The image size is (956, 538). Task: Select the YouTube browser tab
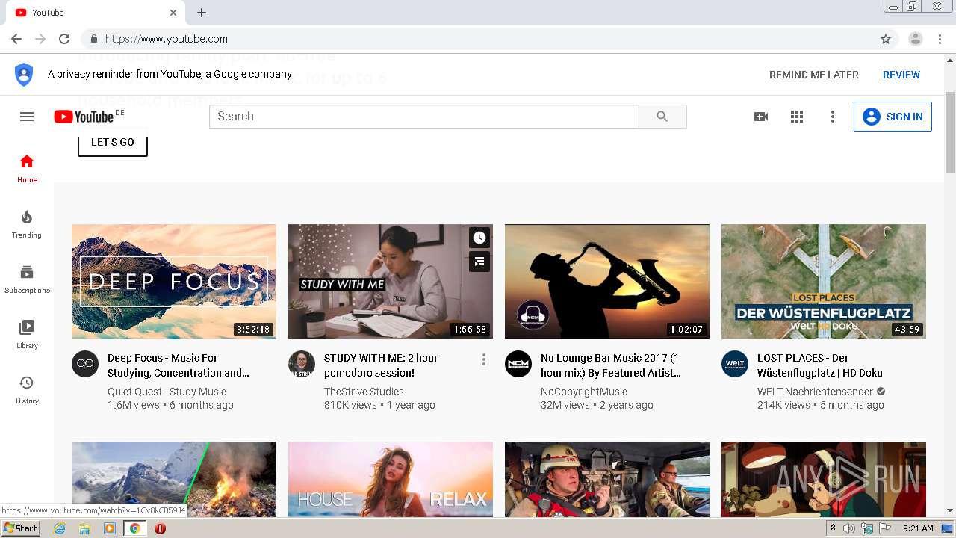[96, 13]
